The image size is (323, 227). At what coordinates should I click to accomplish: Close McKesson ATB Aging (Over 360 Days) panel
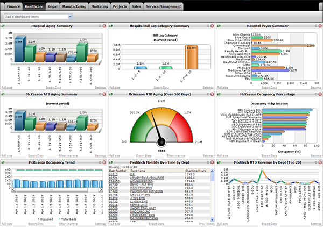pos(212,94)
